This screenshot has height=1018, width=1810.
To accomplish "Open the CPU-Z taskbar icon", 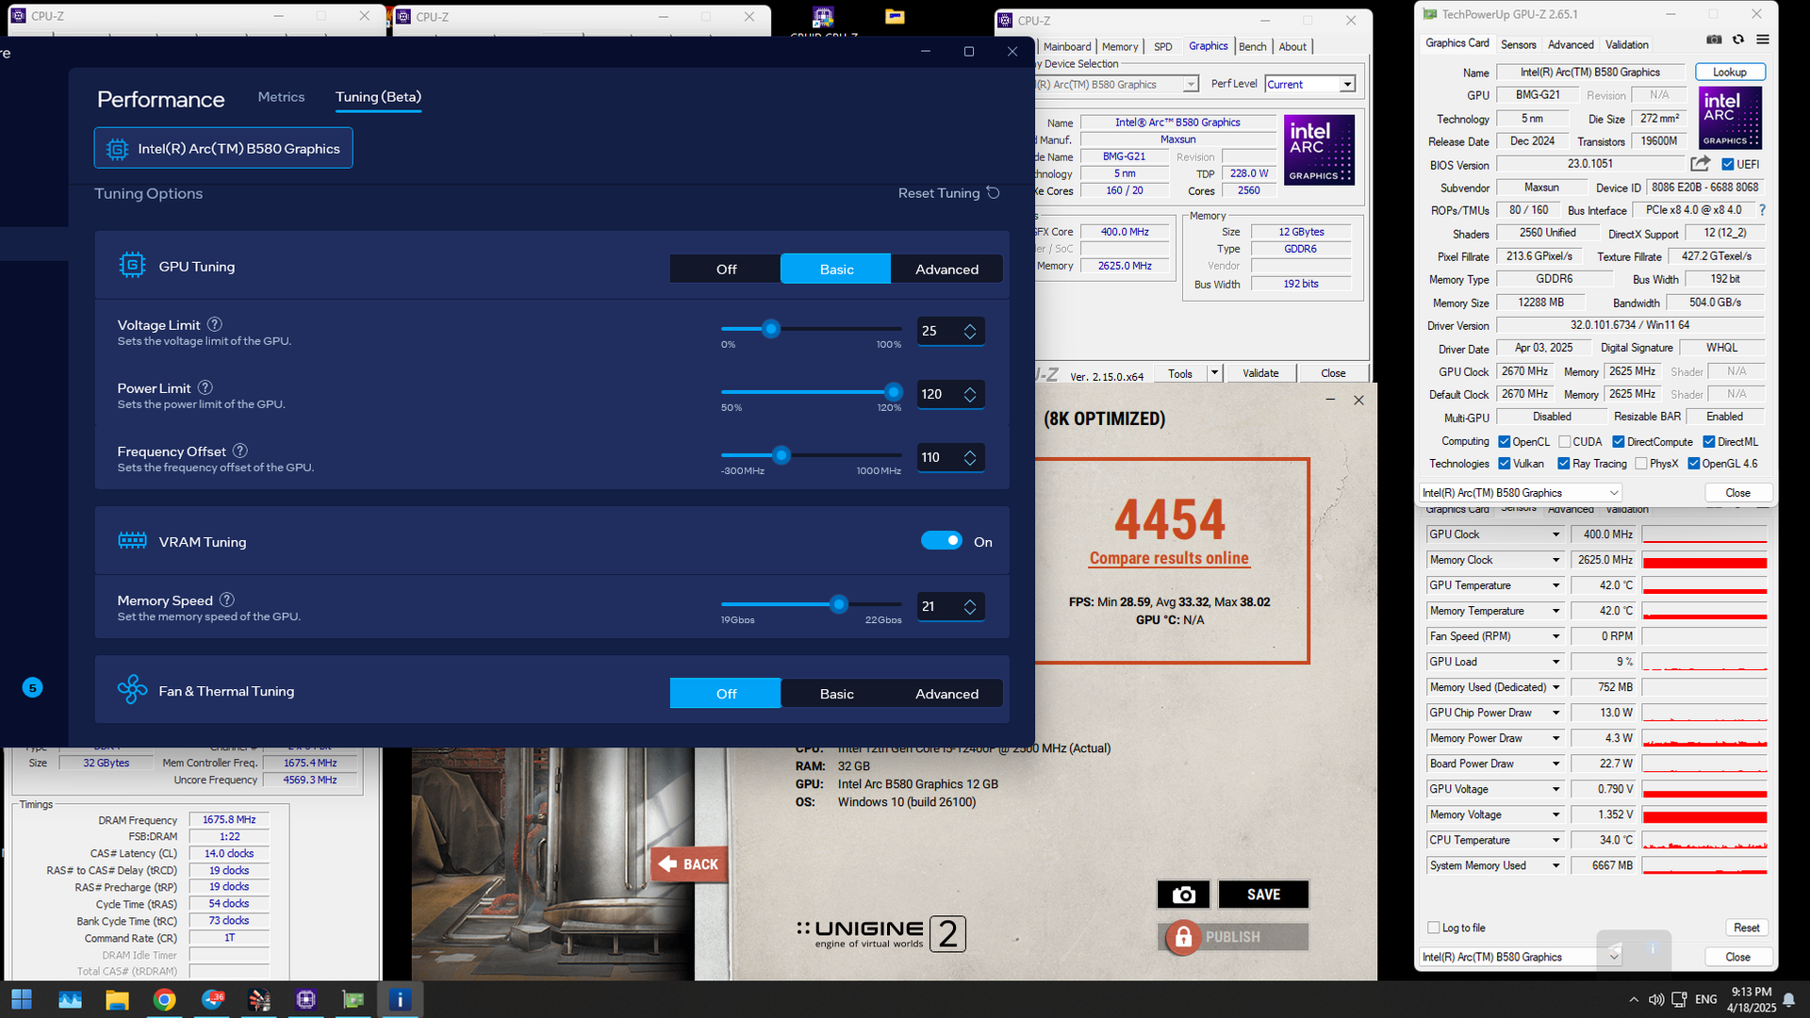I will point(306,999).
